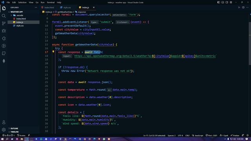Image resolution: width=251 pixels, height=141 pixels.
Task: Click Spaces: 2 indentation setting
Action: point(171,136)
